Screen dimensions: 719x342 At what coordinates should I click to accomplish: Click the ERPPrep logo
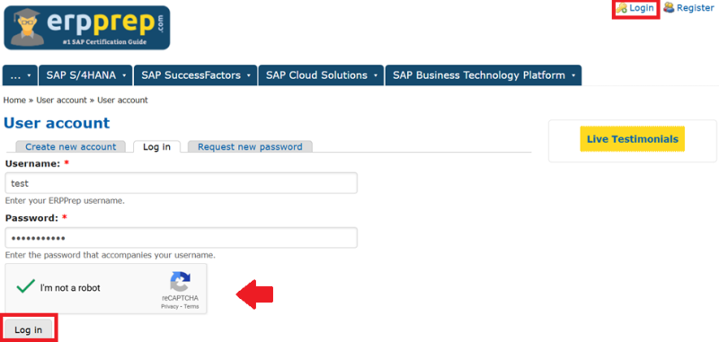click(87, 28)
